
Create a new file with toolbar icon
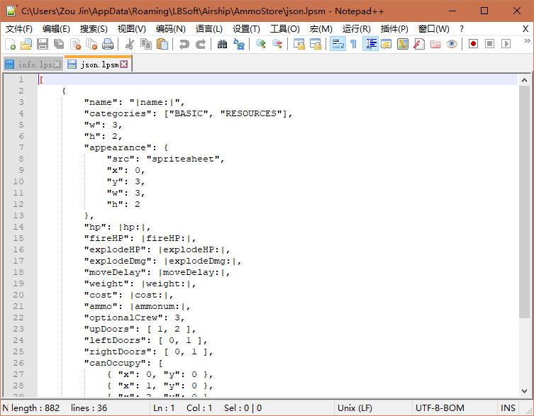[x=10, y=44]
